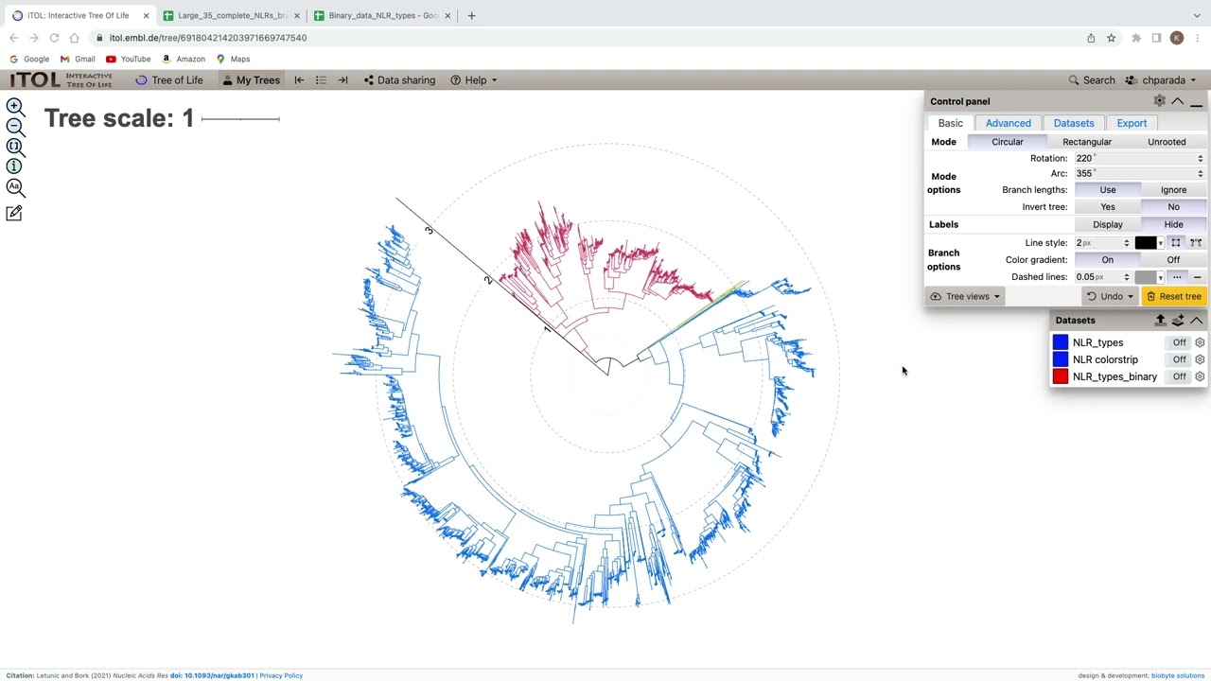Image resolution: width=1211 pixels, height=681 pixels.
Task: Switch tree mode to Rectangular
Action: pos(1087,142)
